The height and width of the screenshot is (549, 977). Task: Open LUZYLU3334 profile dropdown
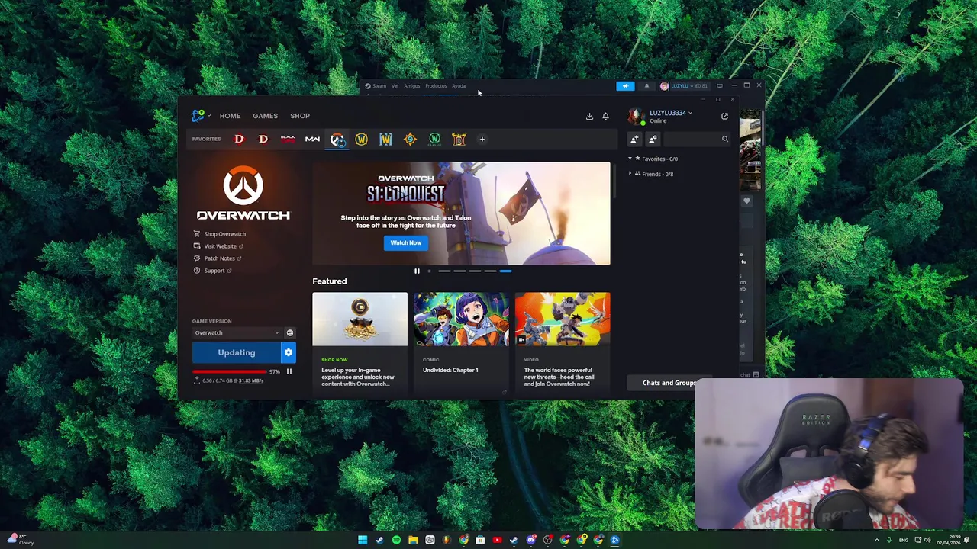click(x=669, y=113)
